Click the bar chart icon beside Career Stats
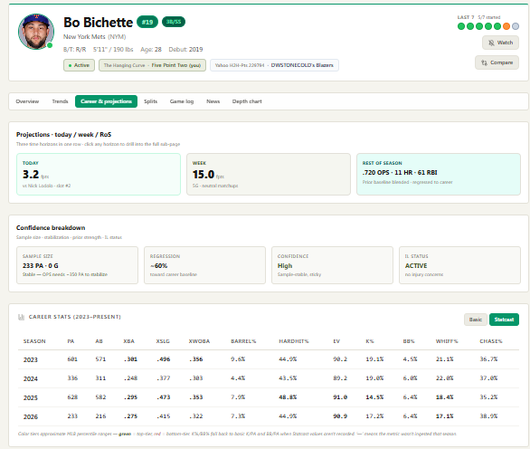The image size is (530, 449). click(x=22, y=317)
